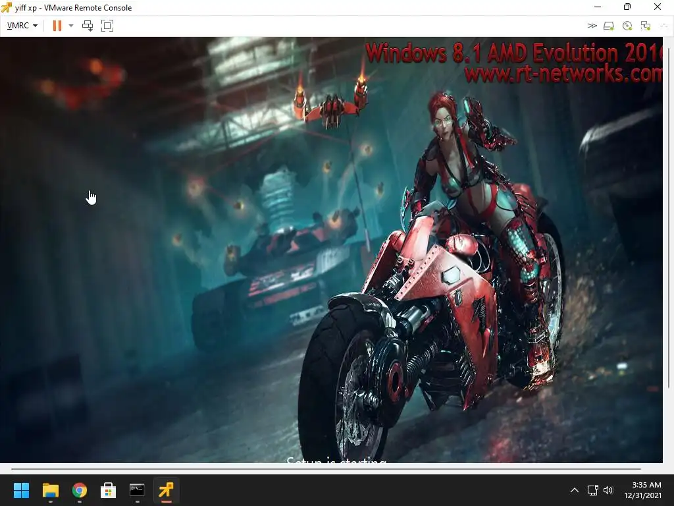Screen dimensions: 674x506
Task: Minimize the VMware Remote Console window
Action: pyautogui.click(x=598, y=7)
